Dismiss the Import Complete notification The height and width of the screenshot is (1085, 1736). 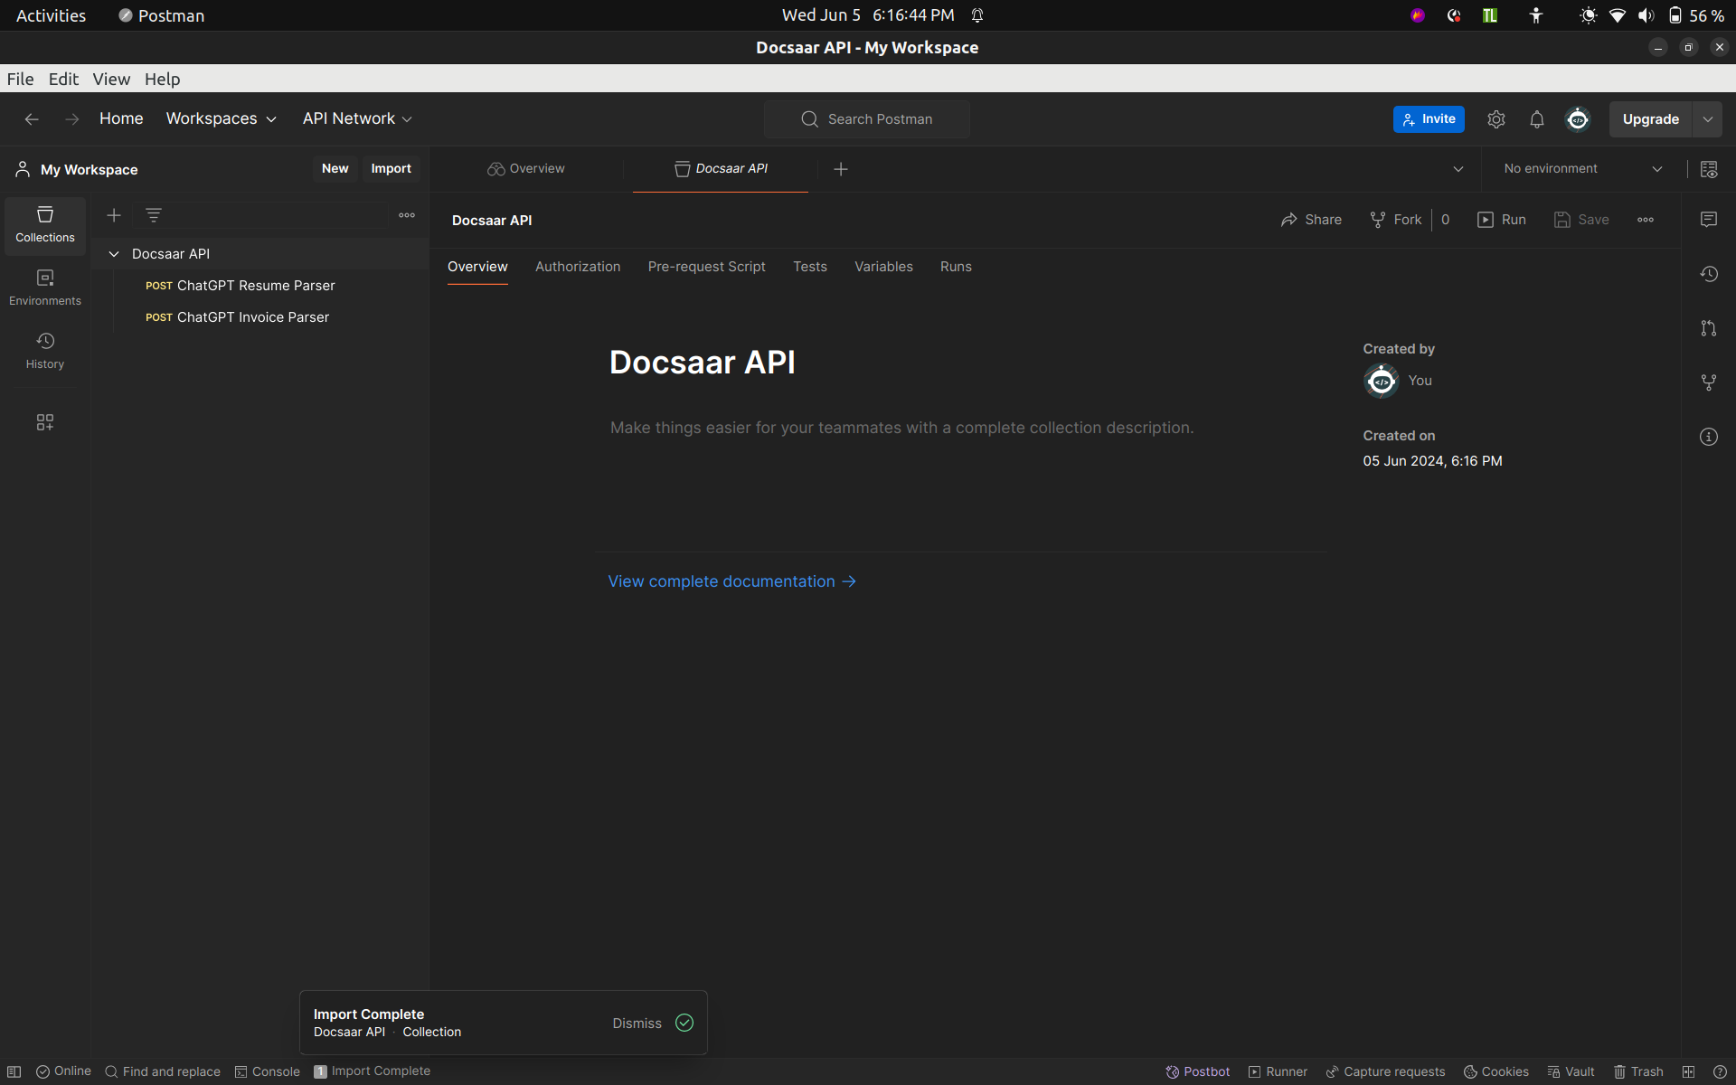coord(637,1024)
